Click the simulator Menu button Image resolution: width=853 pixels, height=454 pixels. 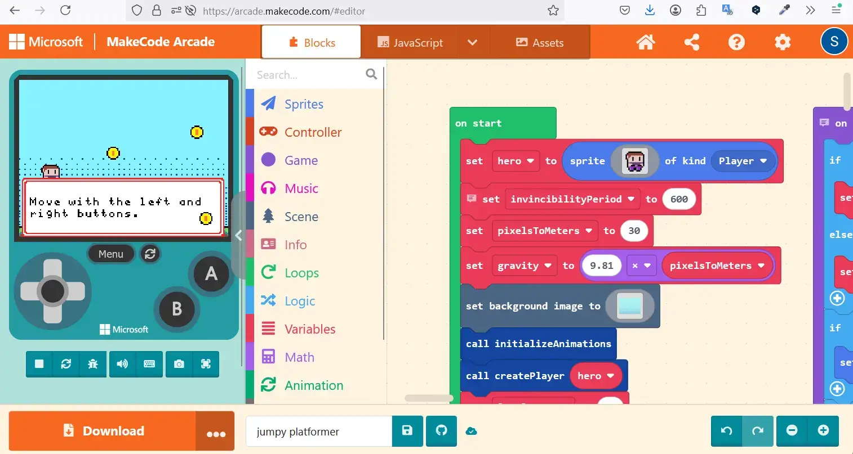tap(111, 254)
